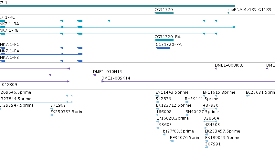Select the 307991 feature arrow
Viewport: 275px width, 149px height.
coord(206,147)
